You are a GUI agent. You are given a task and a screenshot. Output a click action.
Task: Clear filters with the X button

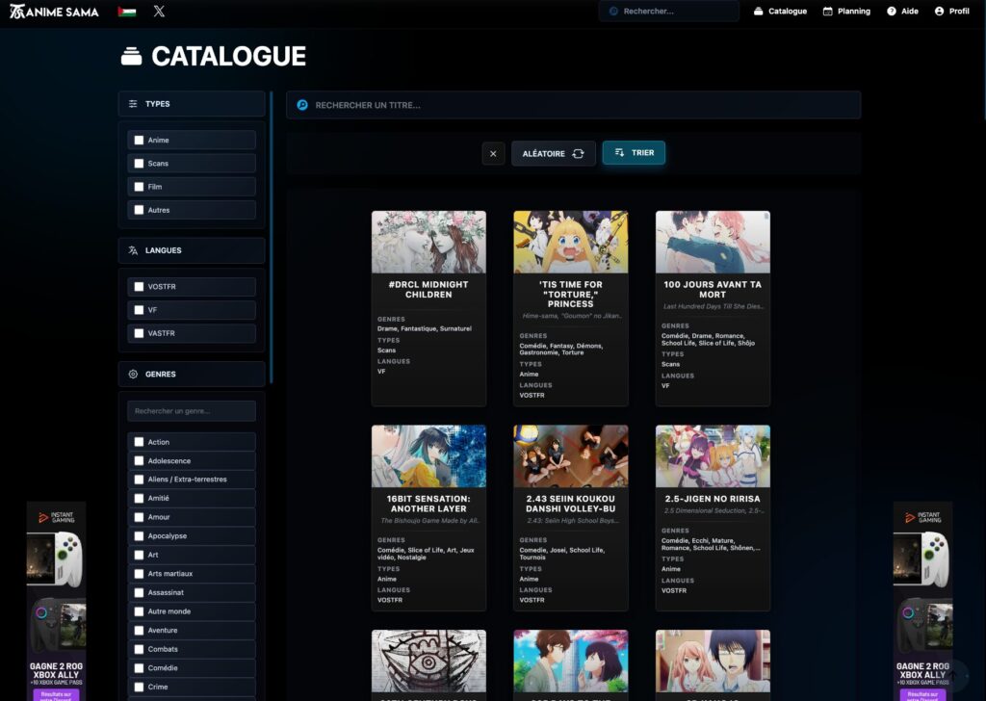coord(493,153)
